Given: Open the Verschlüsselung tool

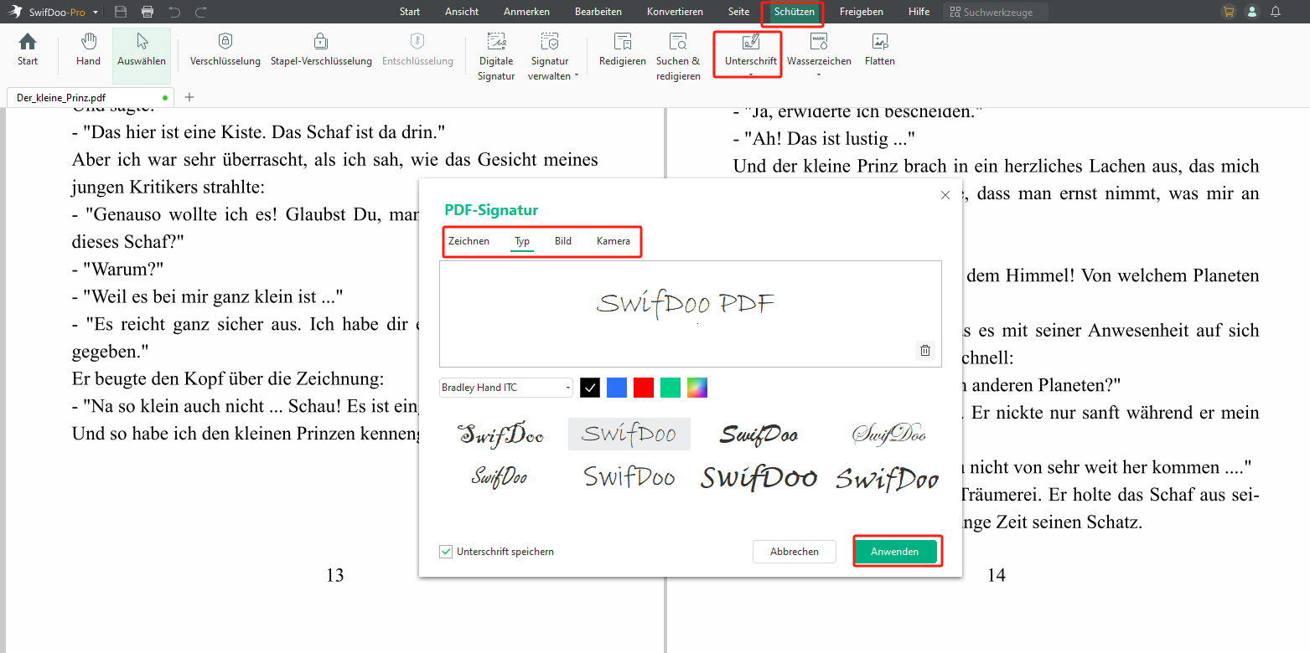Looking at the screenshot, I should pos(225,50).
